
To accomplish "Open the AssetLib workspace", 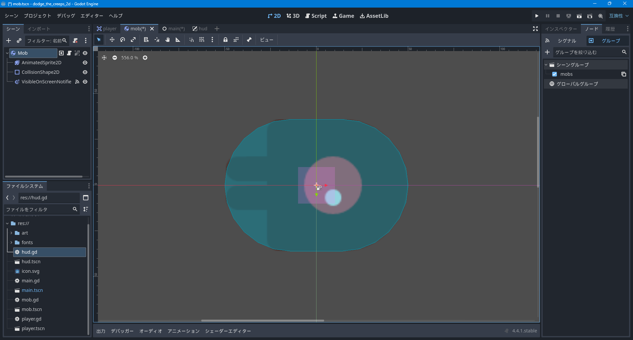I will pyautogui.click(x=374, y=16).
